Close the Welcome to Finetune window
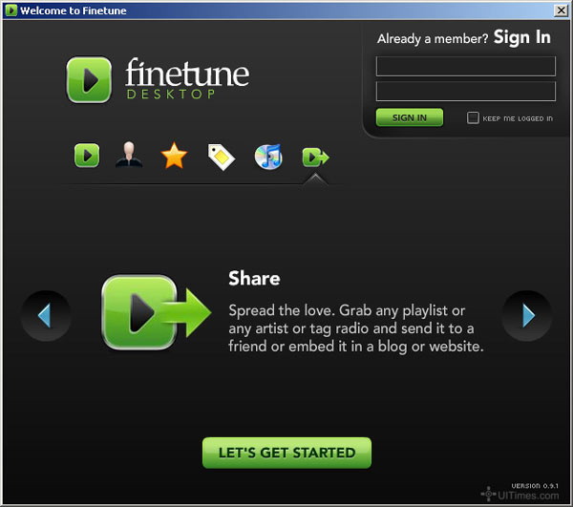The width and height of the screenshot is (573, 507). pos(561,11)
